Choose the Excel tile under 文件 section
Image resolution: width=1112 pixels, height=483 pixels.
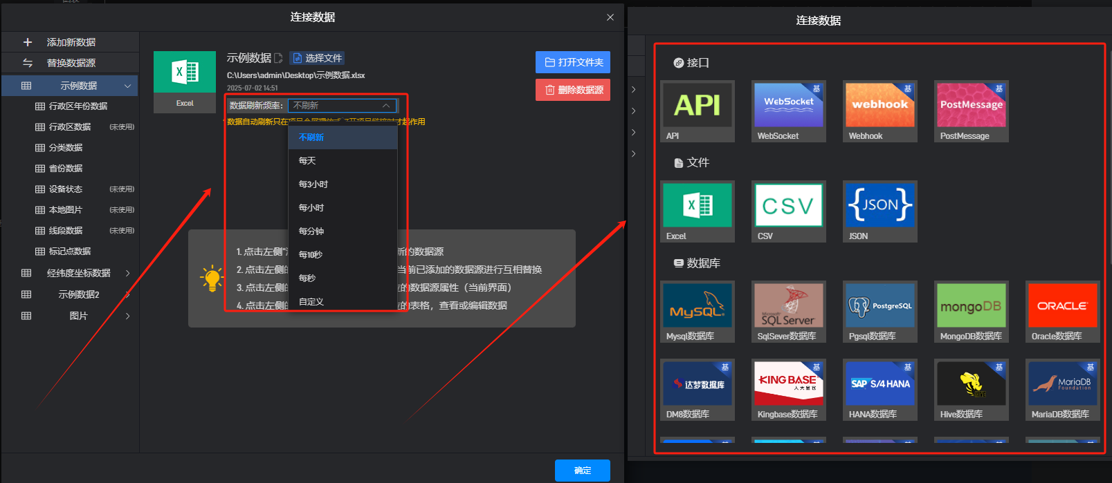698,211
